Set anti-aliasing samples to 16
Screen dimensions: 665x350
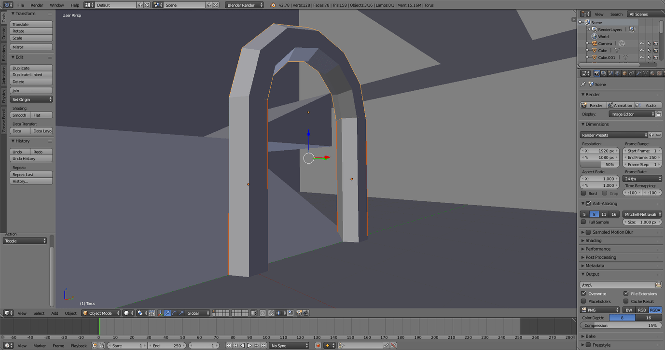pyautogui.click(x=613, y=214)
